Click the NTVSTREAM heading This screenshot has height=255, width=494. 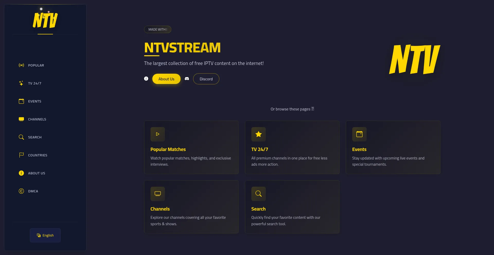tap(182, 48)
